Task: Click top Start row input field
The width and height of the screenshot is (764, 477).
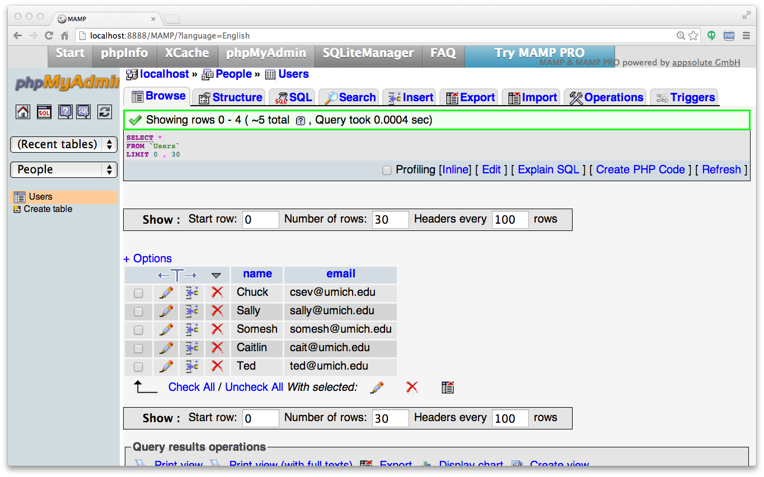Action: 260,220
